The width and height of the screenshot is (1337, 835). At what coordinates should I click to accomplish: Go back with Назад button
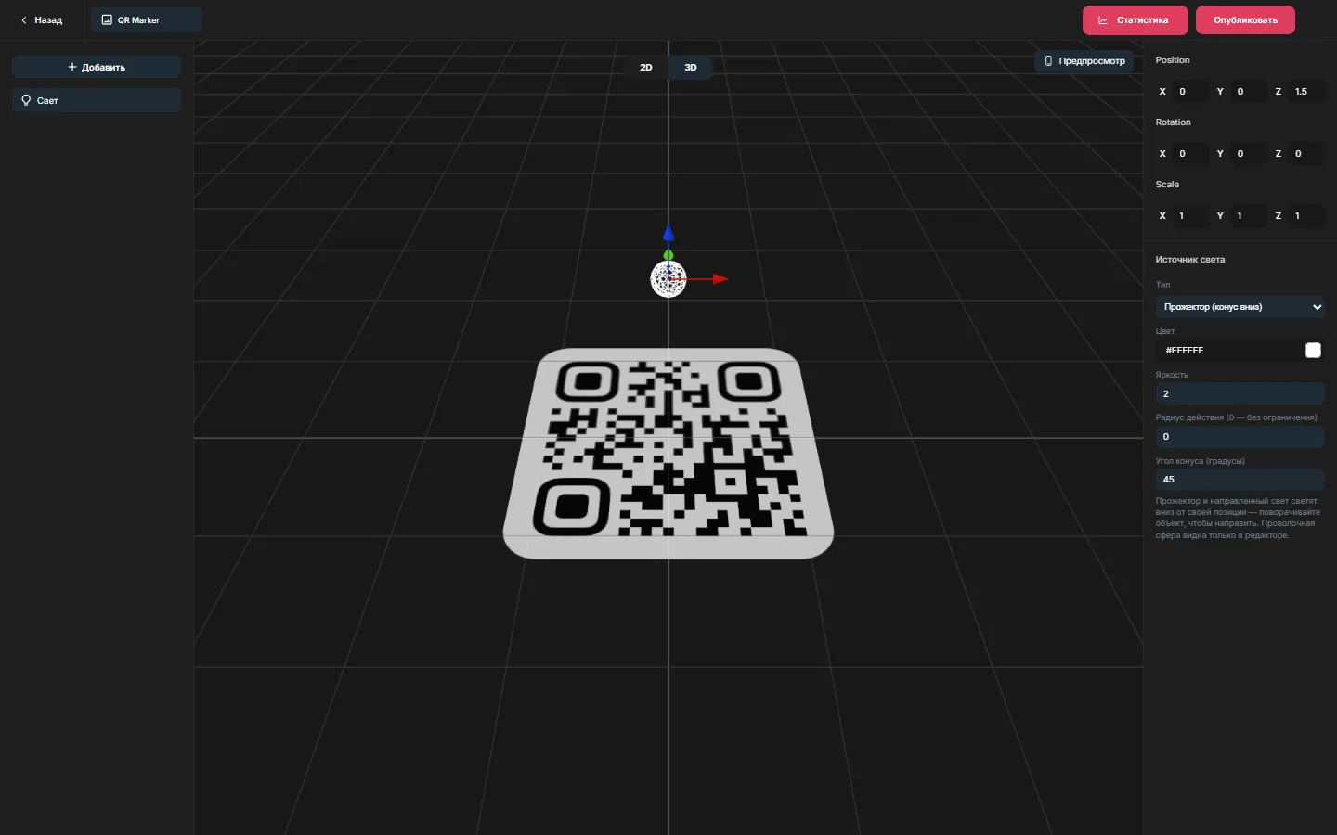point(42,19)
